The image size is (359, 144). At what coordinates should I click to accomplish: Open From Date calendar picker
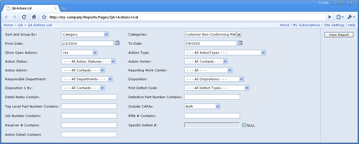pyautogui.click(x=117, y=43)
